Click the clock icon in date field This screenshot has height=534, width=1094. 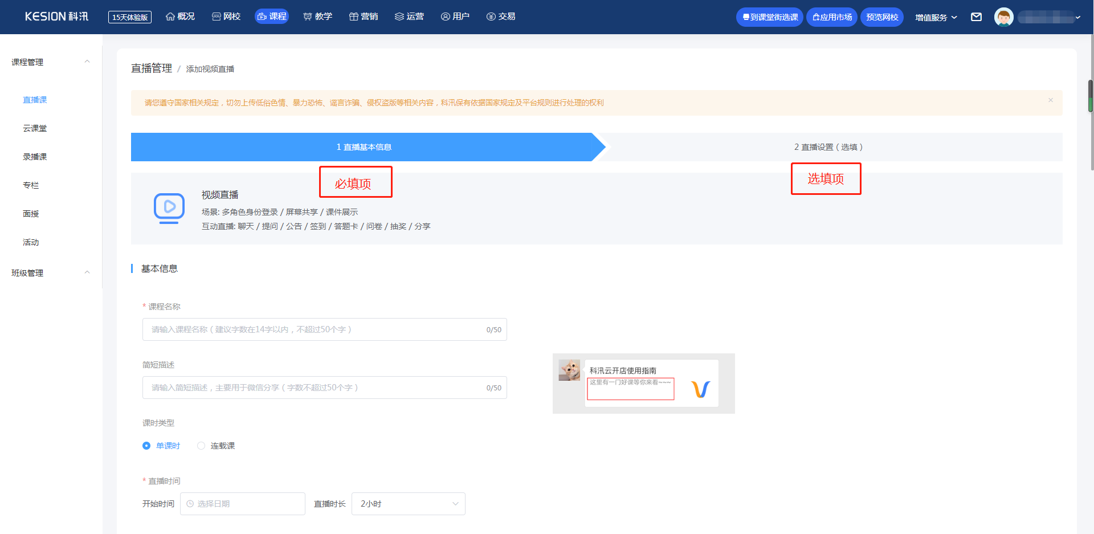[190, 504]
